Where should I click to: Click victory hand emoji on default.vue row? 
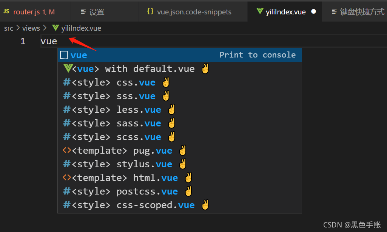click(x=205, y=69)
